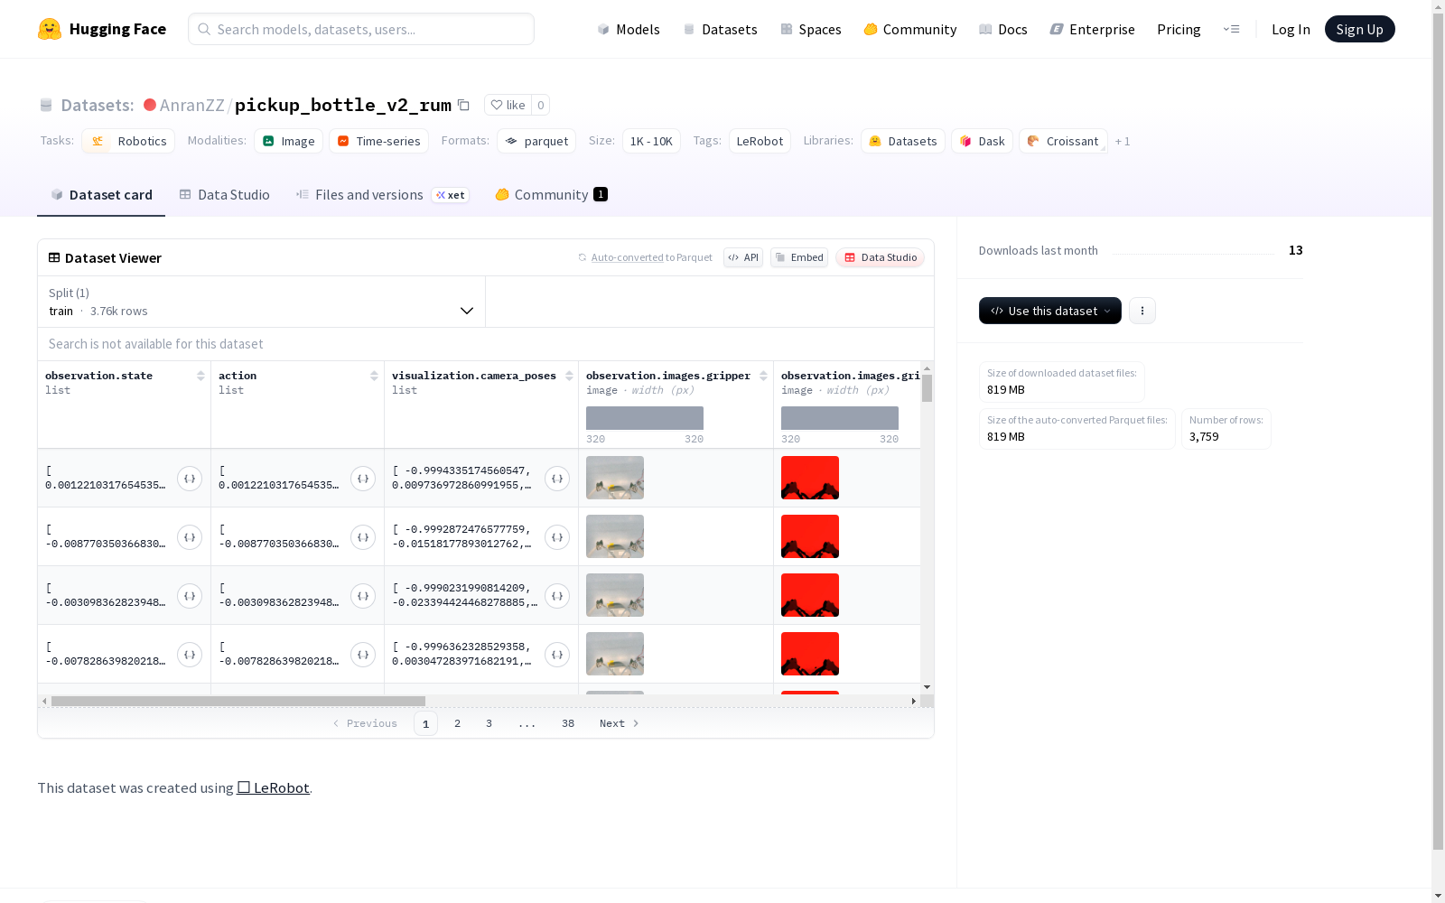Open the red Data Studio button in Dataset Viewer
This screenshot has height=903, width=1445.
click(881, 257)
